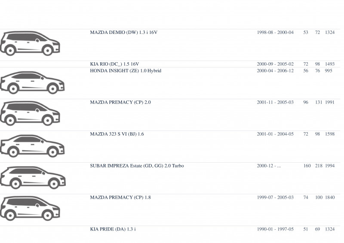Select the car icon beside MAZDA PREMACY 1.8
The image size is (344, 243).
click(30, 208)
